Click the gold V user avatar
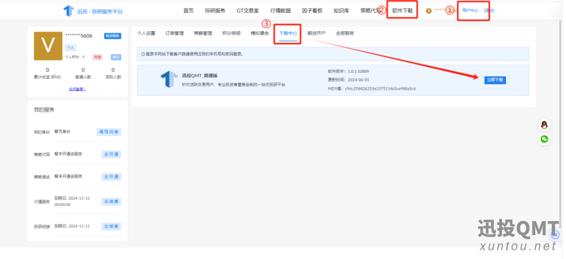This screenshot has height=259, width=566. coord(48,46)
